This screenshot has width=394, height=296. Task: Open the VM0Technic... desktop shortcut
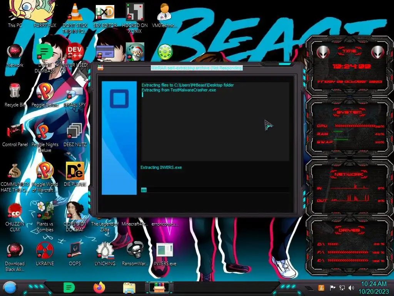tap(164, 15)
